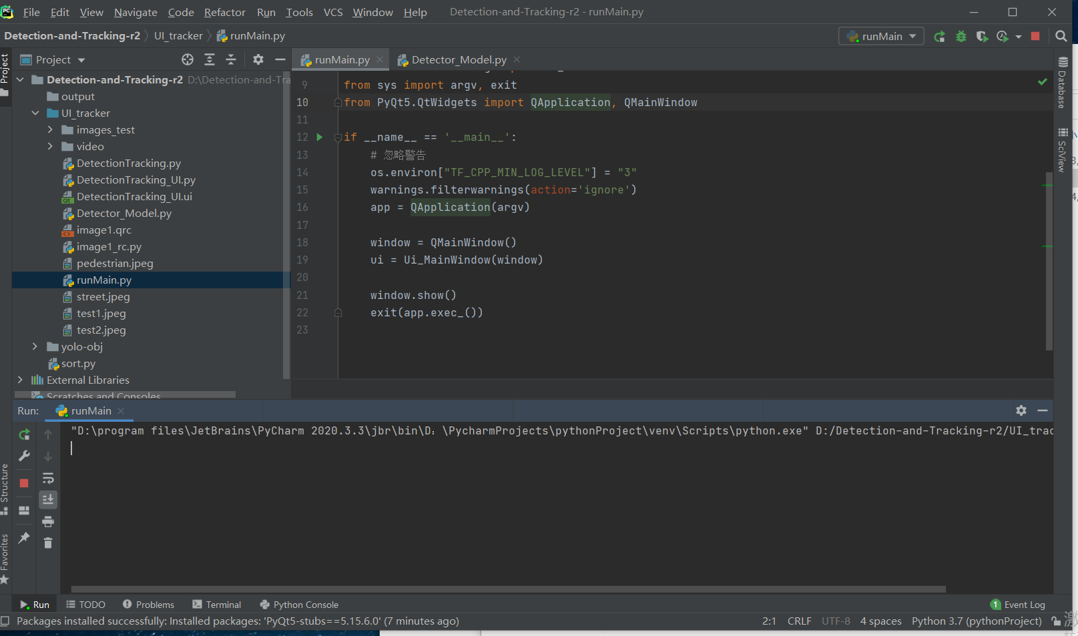Click Select Opened File crosshair icon
Image resolution: width=1078 pixels, height=636 pixels.
188,60
